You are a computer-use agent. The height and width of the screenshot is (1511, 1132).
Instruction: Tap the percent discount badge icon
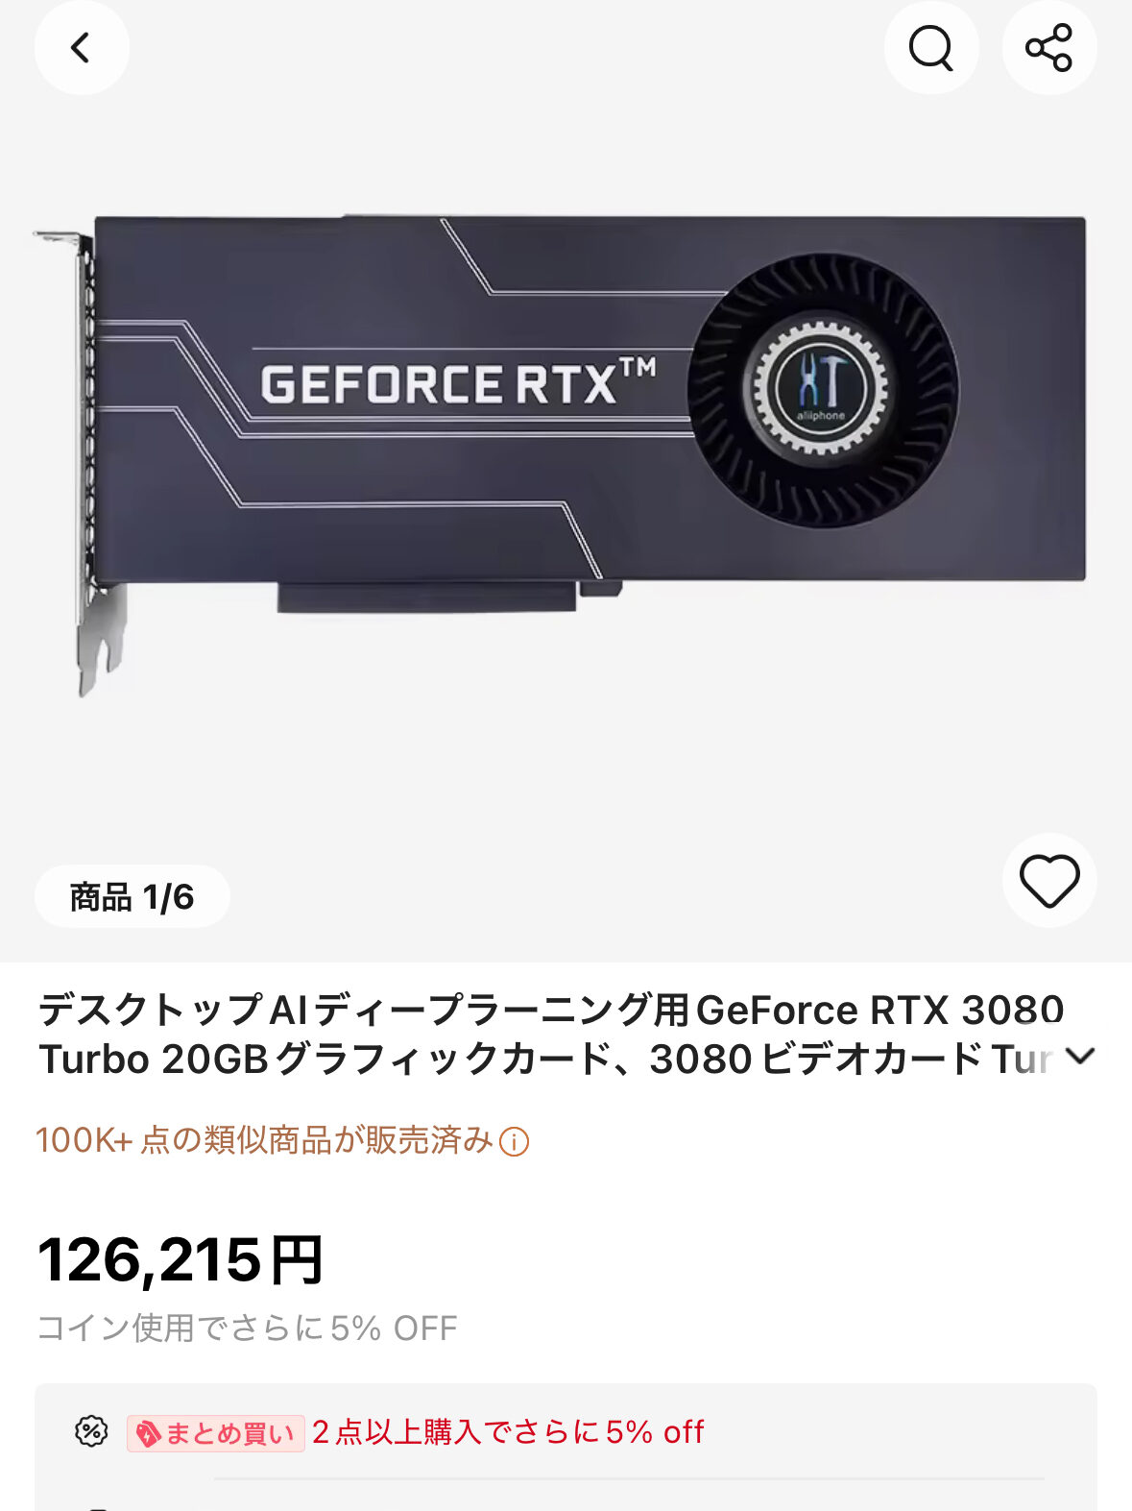(91, 1431)
